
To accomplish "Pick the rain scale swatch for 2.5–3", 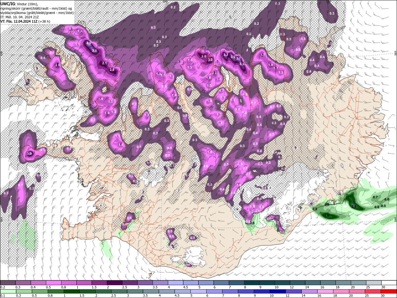I will pyautogui.click(x=119, y=291).
